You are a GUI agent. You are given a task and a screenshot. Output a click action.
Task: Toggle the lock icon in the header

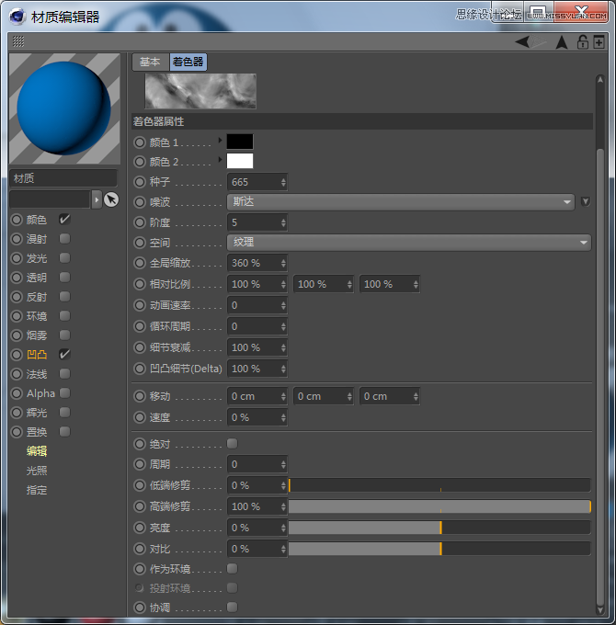tap(582, 41)
